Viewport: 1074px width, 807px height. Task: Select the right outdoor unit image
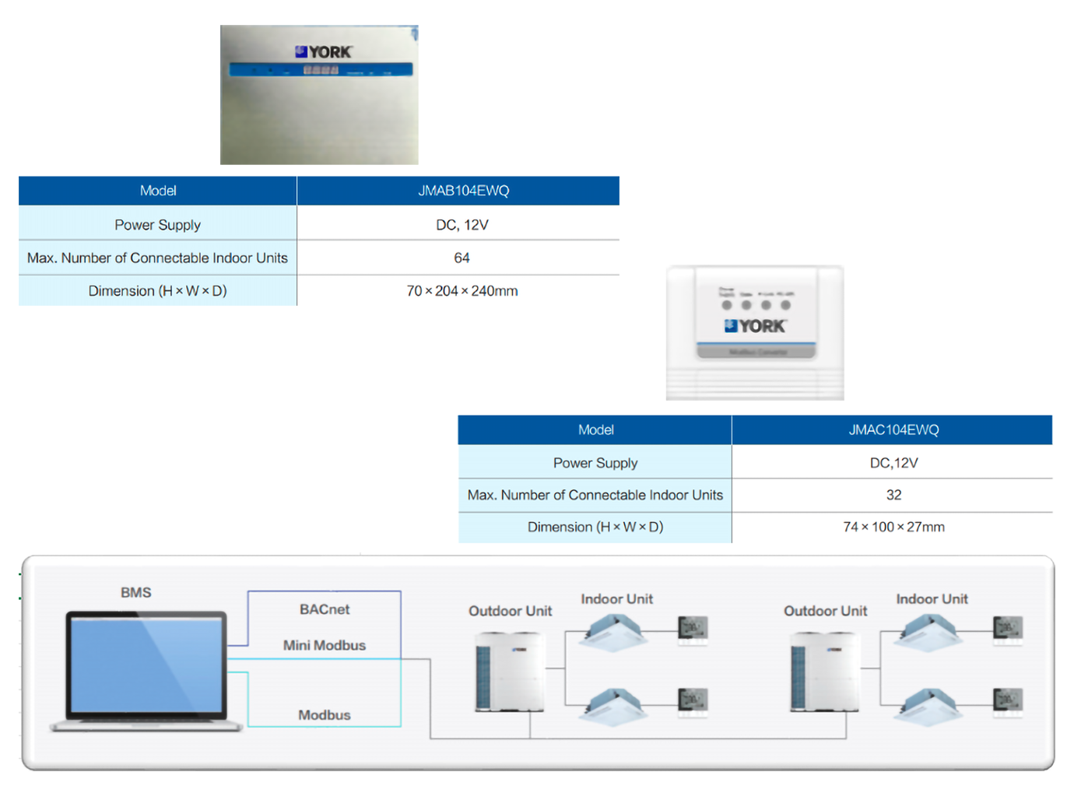click(825, 671)
